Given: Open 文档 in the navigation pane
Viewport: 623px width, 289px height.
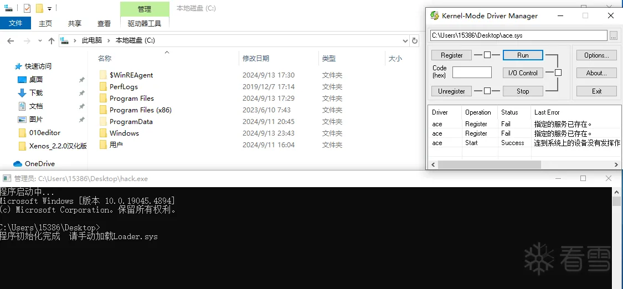Looking at the screenshot, I should pyautogui.click(x=36, y=106).
